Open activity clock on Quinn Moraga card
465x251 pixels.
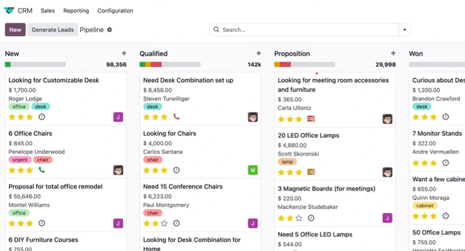tap(445, 216)
